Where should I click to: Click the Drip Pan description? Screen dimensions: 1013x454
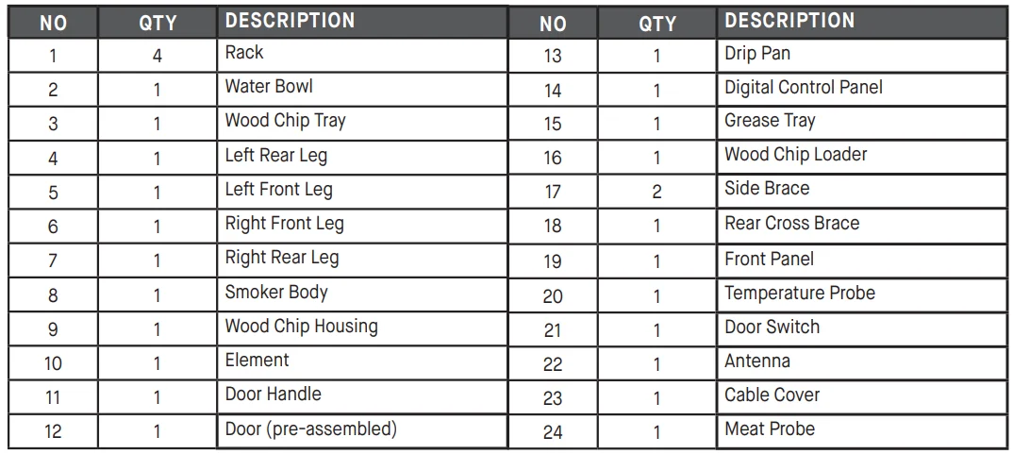[759, 54]
